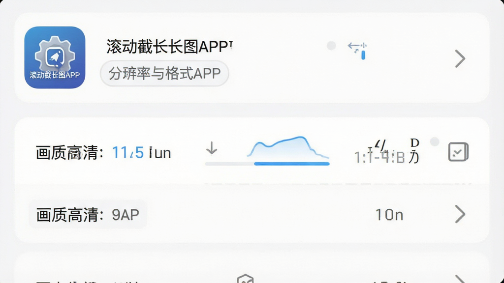Tap the 分辨率与格式APP pill button
This screenshot has height=283, width=504.
tap(164, 74)
